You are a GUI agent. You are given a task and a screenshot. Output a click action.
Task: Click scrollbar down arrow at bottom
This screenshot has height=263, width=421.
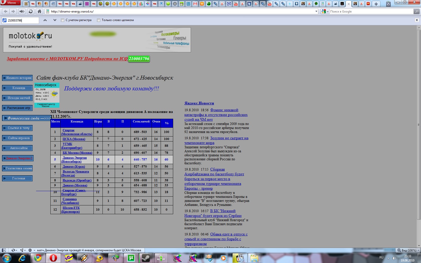pyautogui.click(x=419, y=246)
